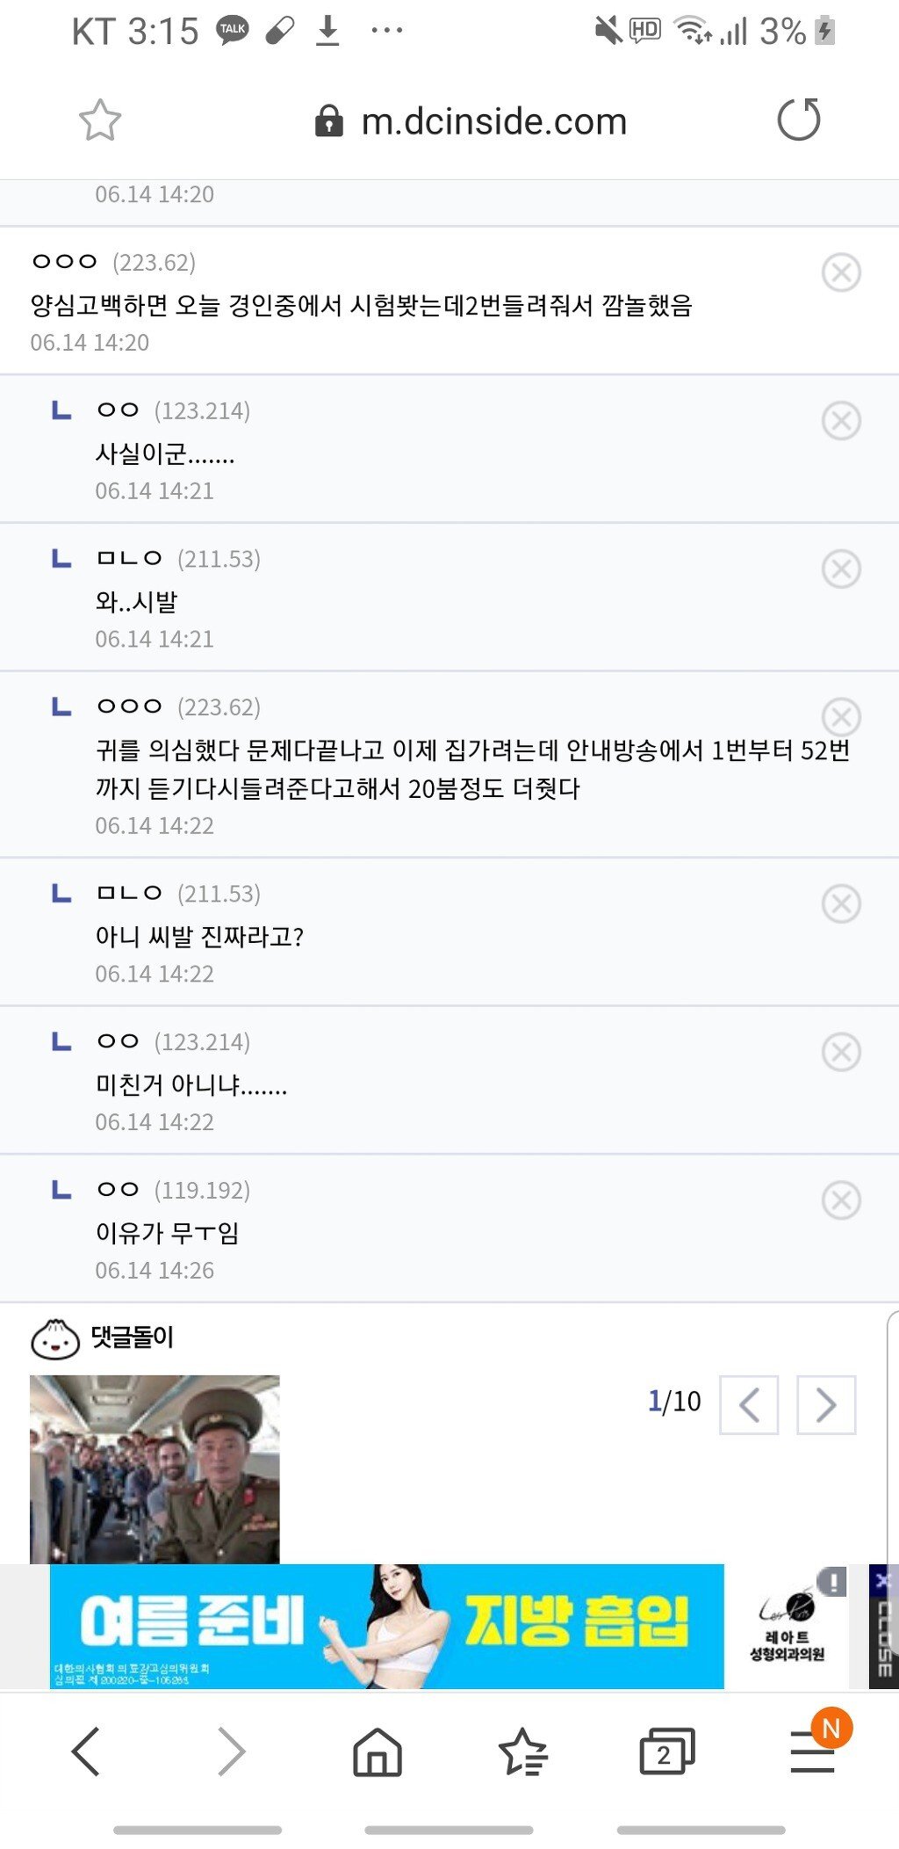Tap the ad info exclamation icon
The height and width of the screenshot is (1849, 899).
(831, 1582)
